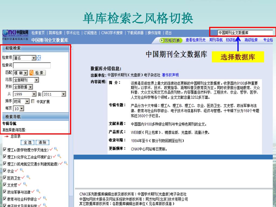Click the red checkmark beside 教育与社会科学综合
Screen dimensions: 276x207
(39, 198)
